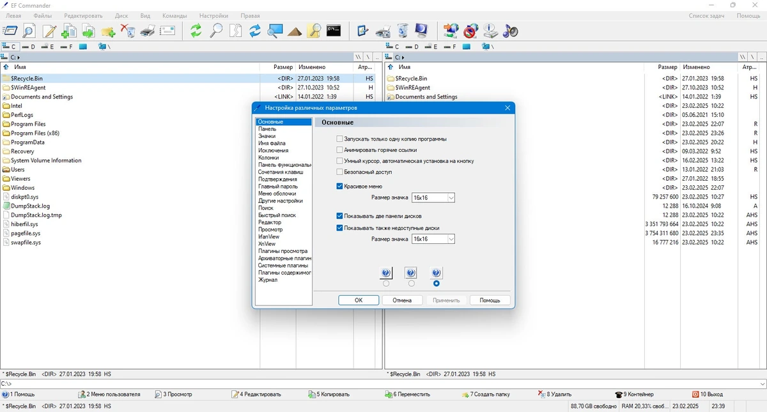Click the brown pyramid toolbar icon

click(295, 30)
